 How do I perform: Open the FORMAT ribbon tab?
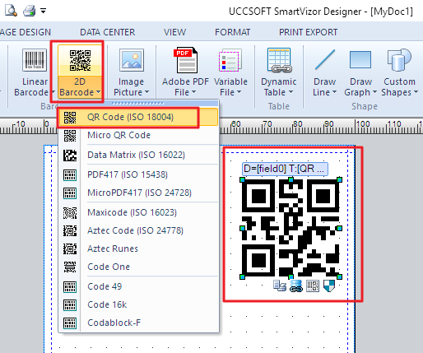tap(232, 32)
